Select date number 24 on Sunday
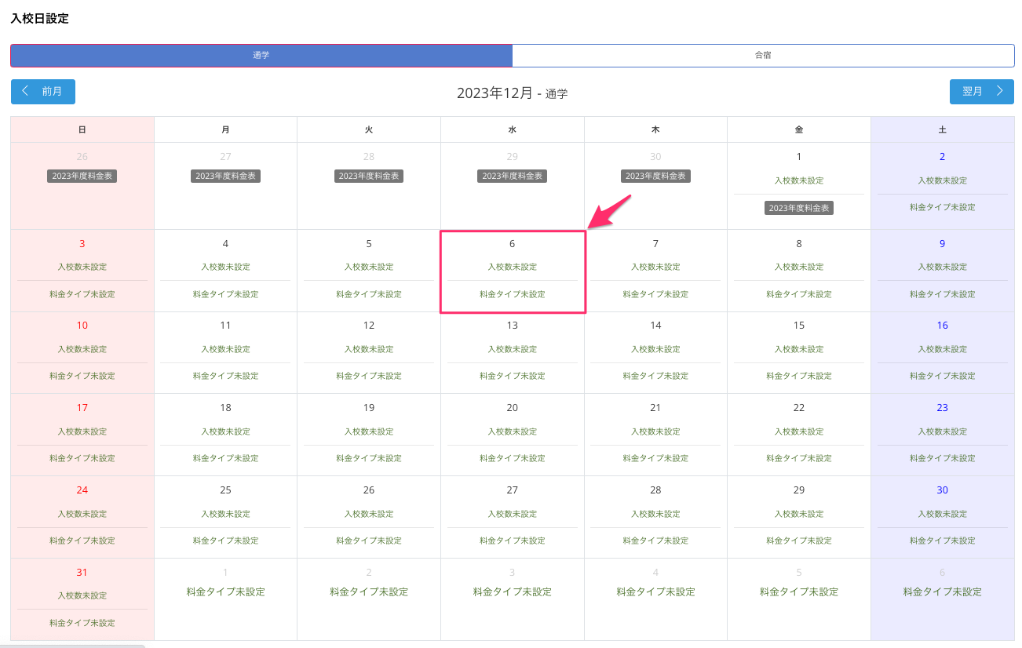This screenshot has width=1022, height=648. (82, 490)
